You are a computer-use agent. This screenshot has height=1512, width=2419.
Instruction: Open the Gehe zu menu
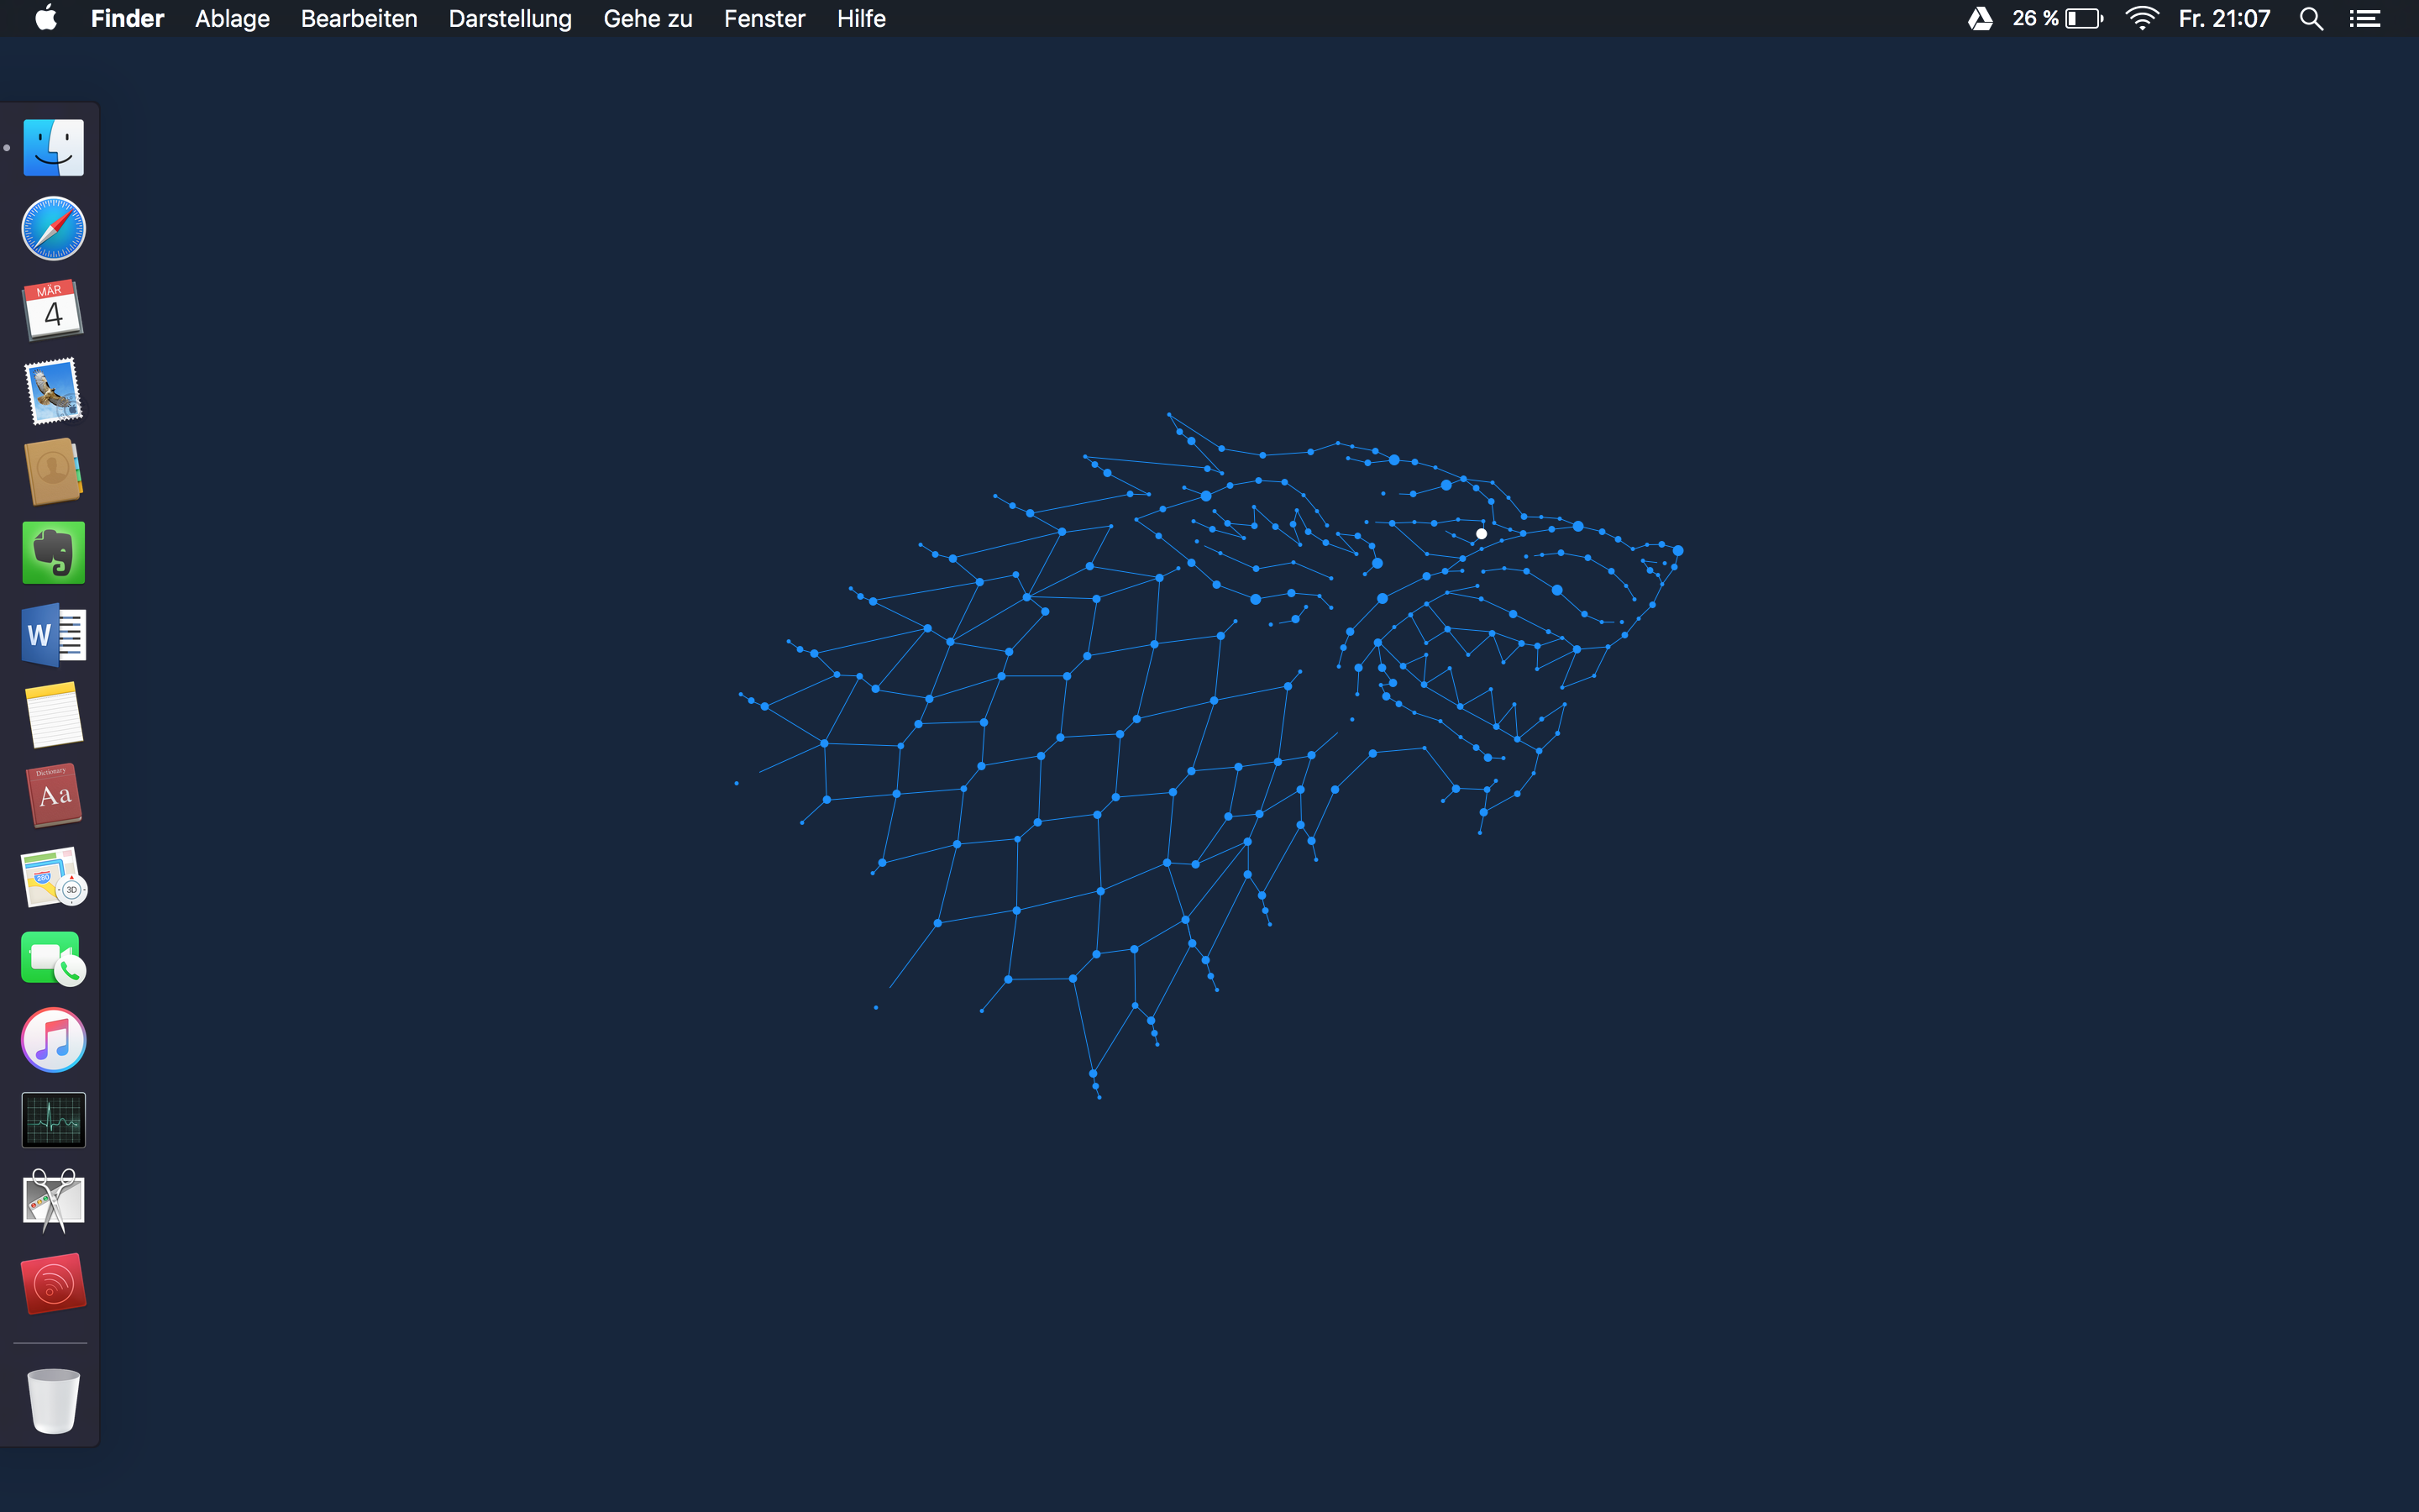(x=648, y=19)
